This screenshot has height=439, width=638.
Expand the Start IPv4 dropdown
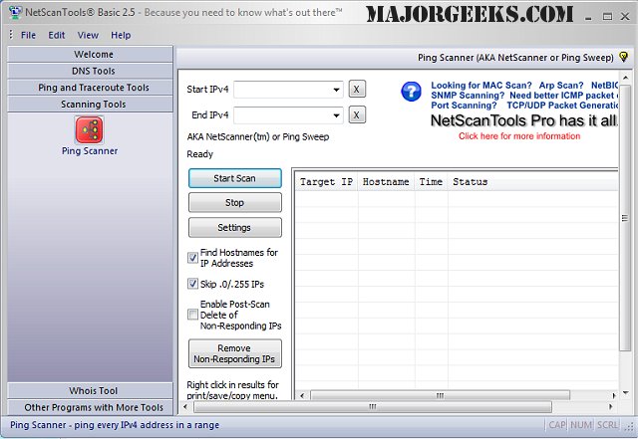pyautogui.click(x=336, y=90)
